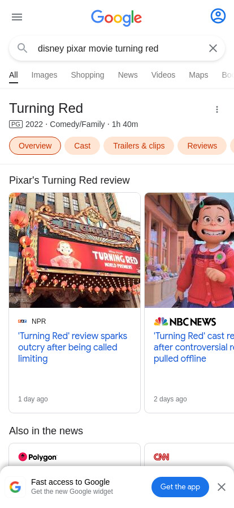Open the account profile icon
The width and height of the screenshot is (234, 508).
[218, 16]
